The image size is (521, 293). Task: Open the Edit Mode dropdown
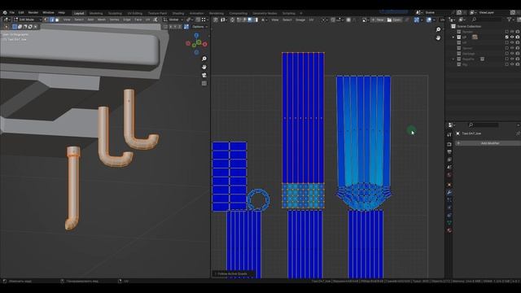point(27,20)
